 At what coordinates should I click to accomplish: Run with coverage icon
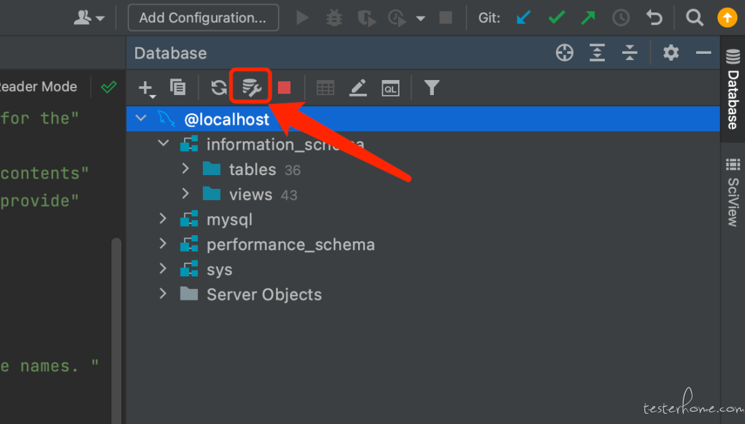366,18
